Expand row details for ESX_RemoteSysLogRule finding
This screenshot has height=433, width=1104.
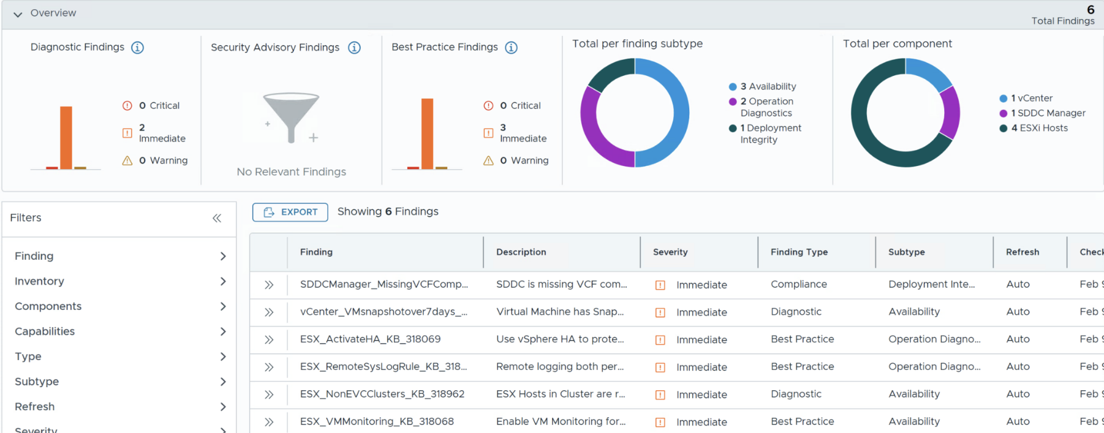coord(269,367)
